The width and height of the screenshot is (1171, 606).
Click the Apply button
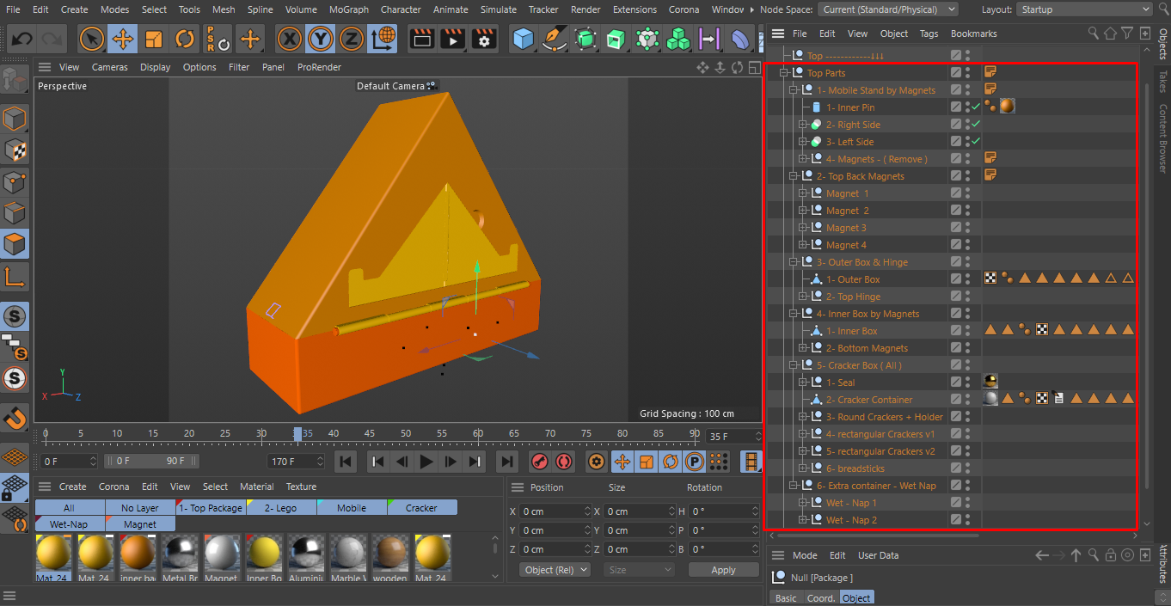pos(723,570)
